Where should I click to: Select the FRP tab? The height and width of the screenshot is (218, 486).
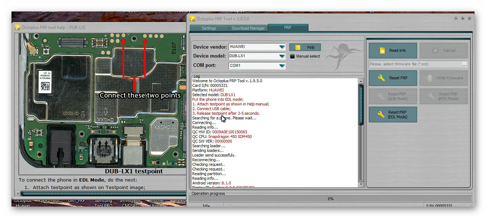pyautogui.click(x=288, y=28)
